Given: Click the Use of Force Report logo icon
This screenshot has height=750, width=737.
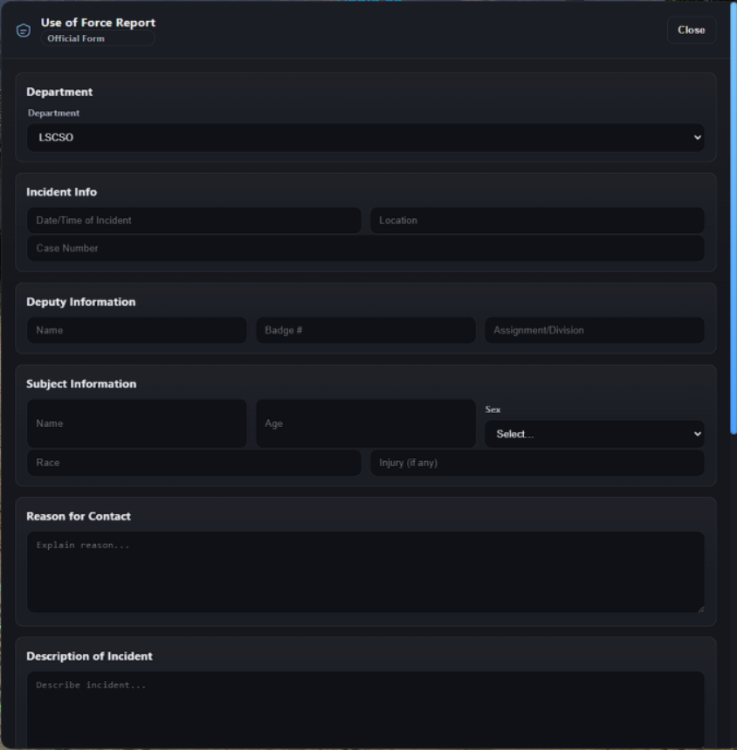Looking at the screenshot, I should click(x=23, y=29).
